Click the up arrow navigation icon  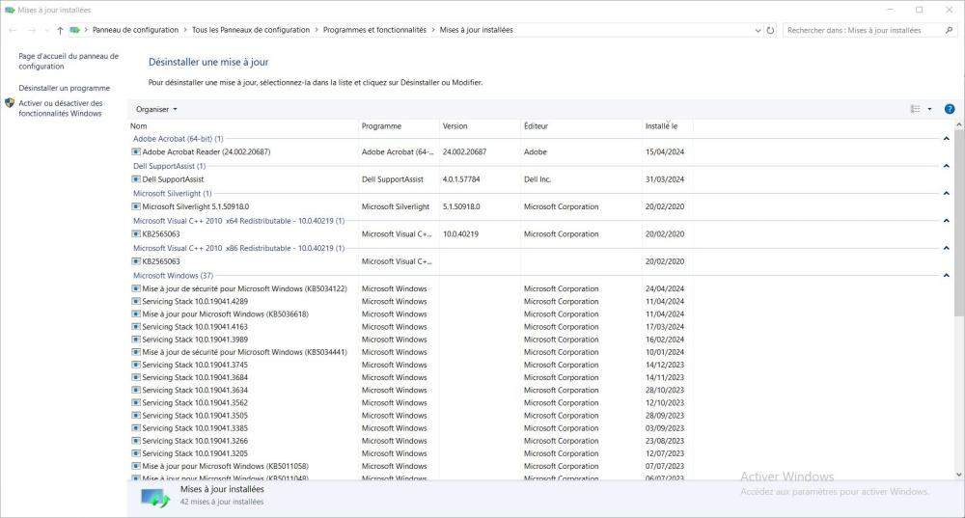pos(60,30)
